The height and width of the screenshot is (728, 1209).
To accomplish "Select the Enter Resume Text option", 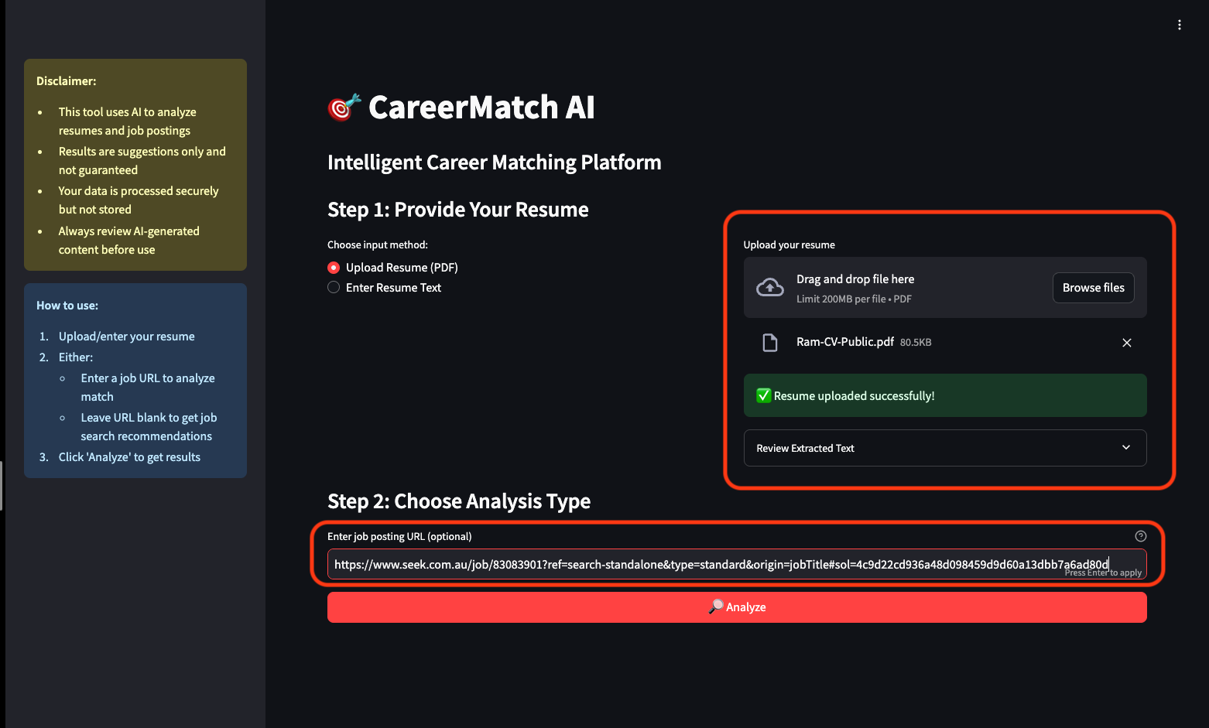I will tap(334, 288).
